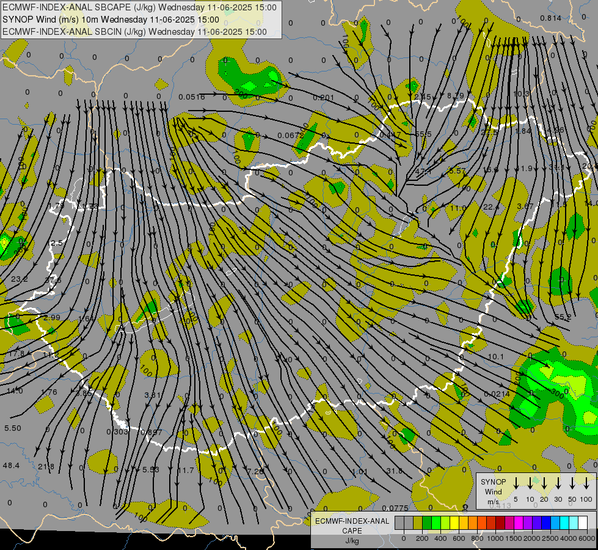This screenshot has height=550, width=598.
Task: Pick the white swatch at the legend end
Action: pos(583,522)
